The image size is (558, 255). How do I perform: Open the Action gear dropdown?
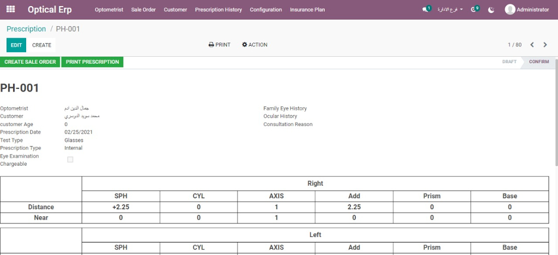click(x=254, y=45)
